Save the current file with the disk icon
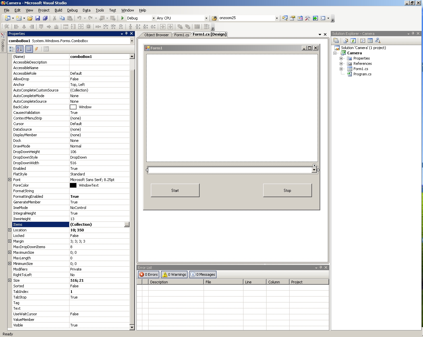 click(38, 18)
